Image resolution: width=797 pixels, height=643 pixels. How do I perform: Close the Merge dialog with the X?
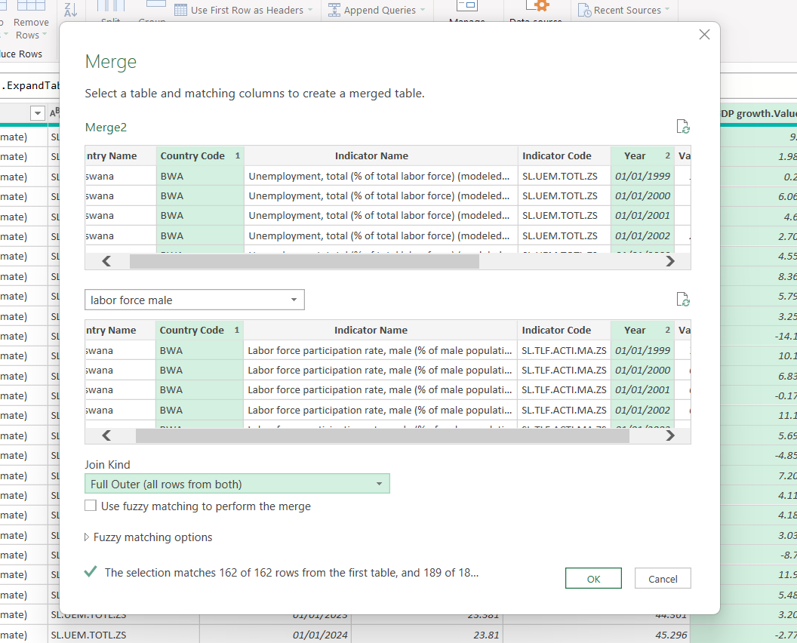point(704,35)
